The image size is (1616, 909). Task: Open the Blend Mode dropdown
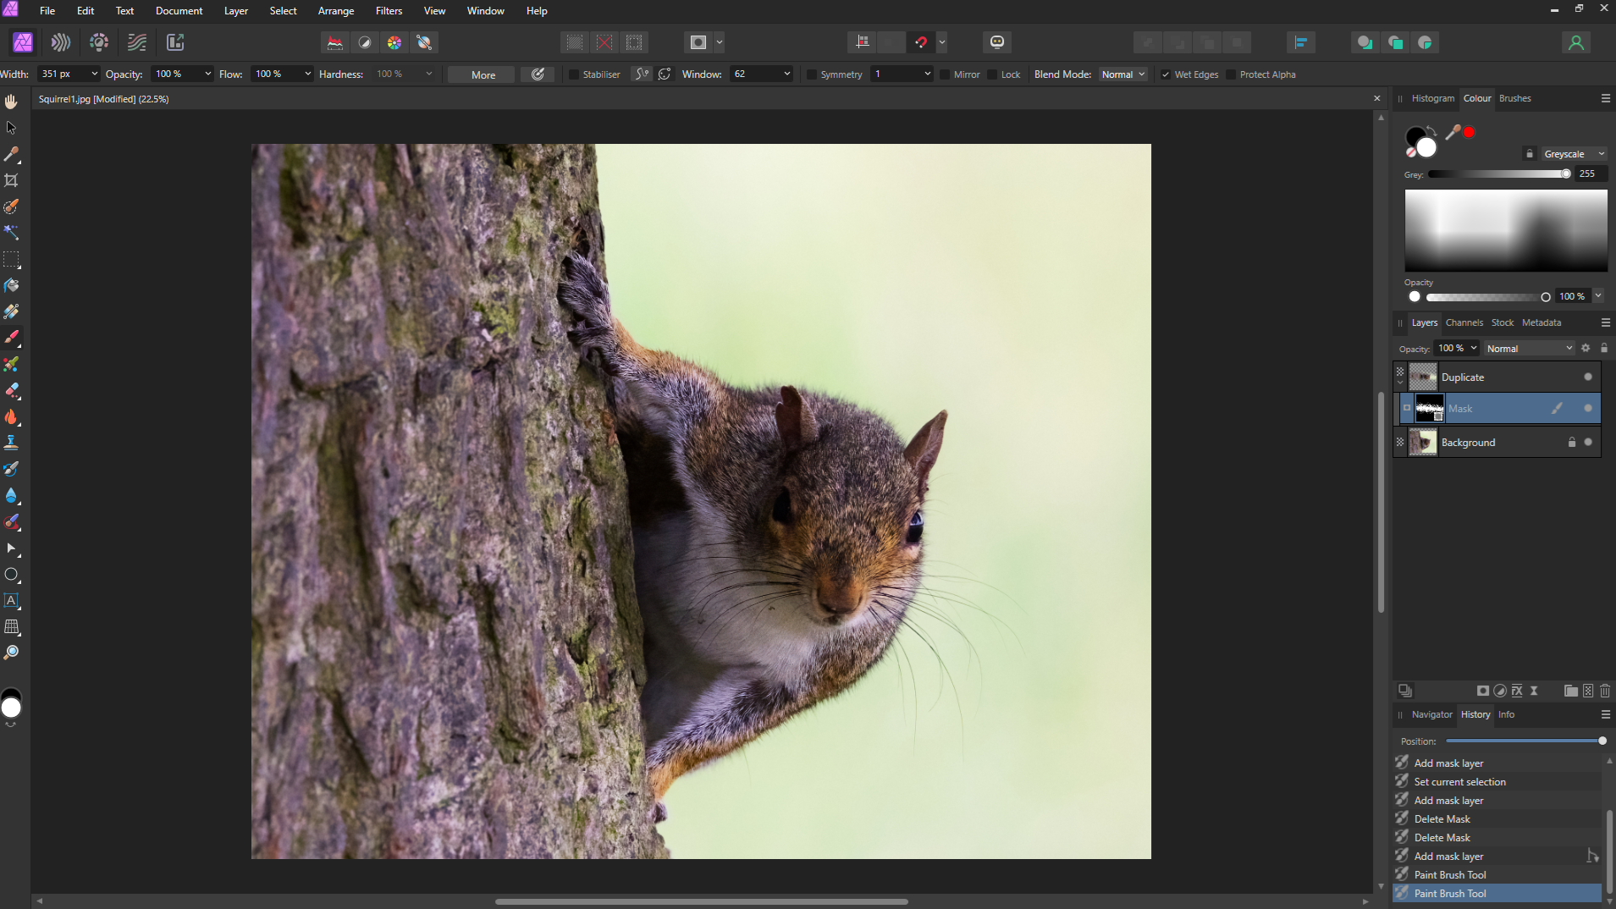tap(1122, 74)
